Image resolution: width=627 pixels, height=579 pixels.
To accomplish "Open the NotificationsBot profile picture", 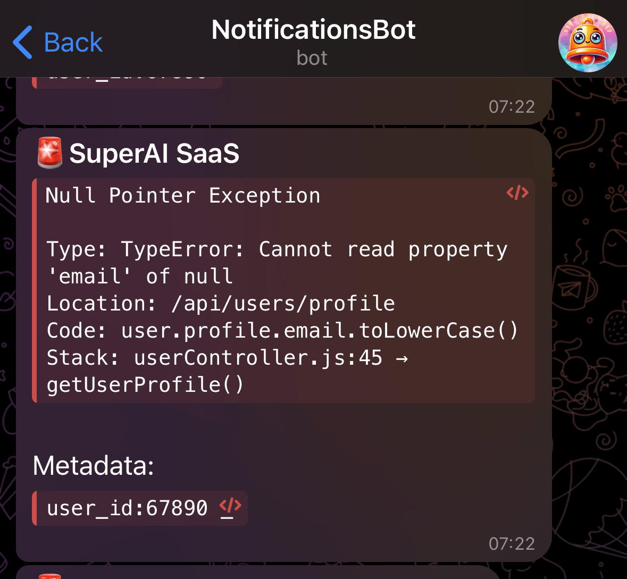I will [588, 42].
